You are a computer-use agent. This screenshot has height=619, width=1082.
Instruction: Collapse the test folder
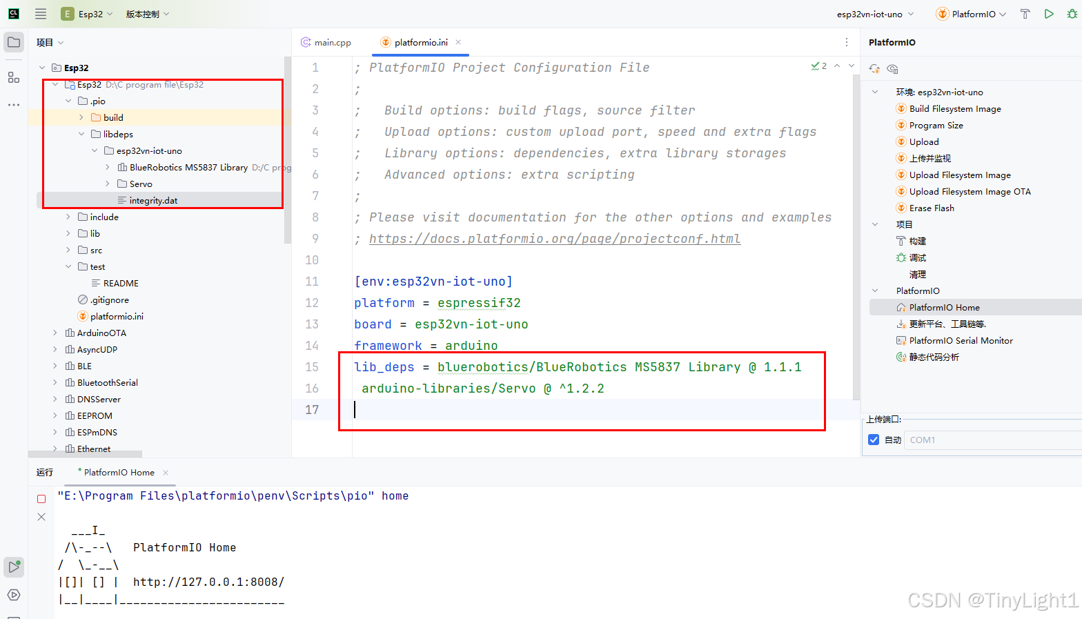68,267
